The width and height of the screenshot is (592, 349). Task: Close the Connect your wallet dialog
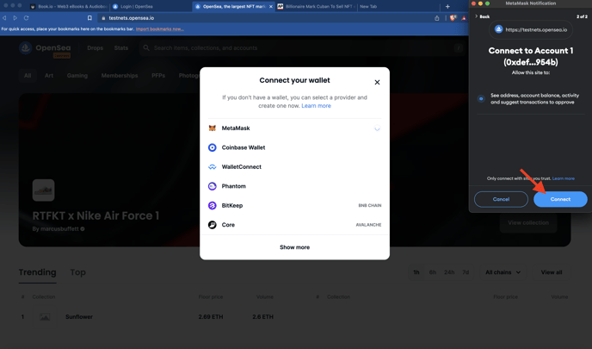pyautogui.click(x=377, y=83)
